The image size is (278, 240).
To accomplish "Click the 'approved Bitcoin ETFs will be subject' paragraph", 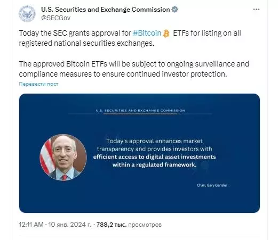I will [134, 69].
